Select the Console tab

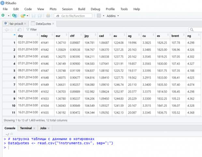pos(10,128)
